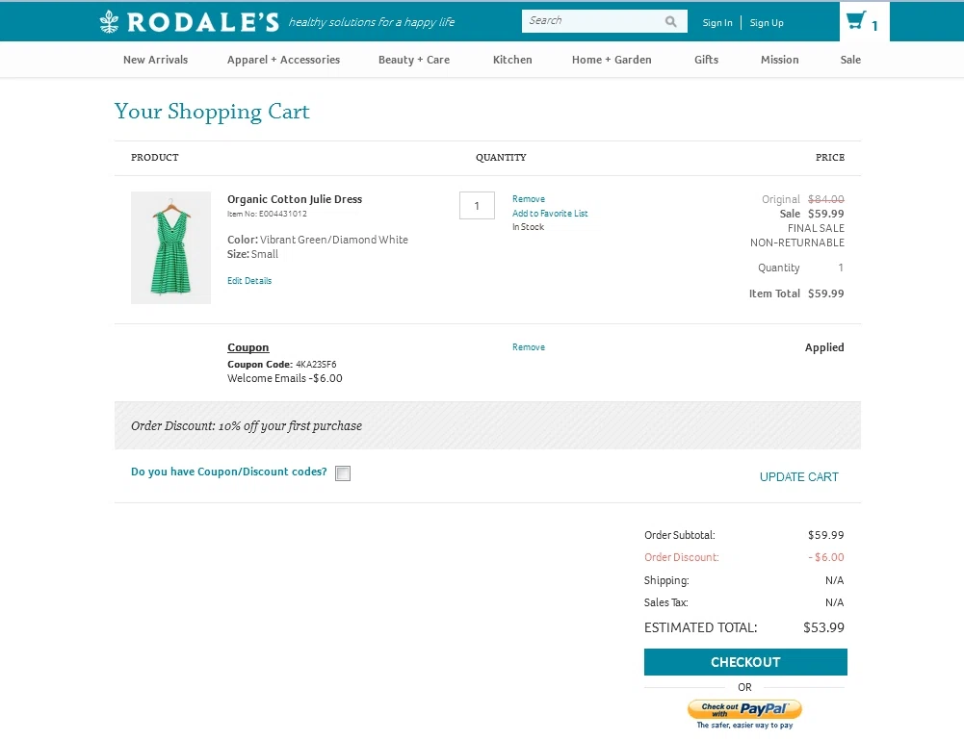Click the Sign In link
Screen dimensions: 964x740
pyautogui.click(x=717, y=23)
